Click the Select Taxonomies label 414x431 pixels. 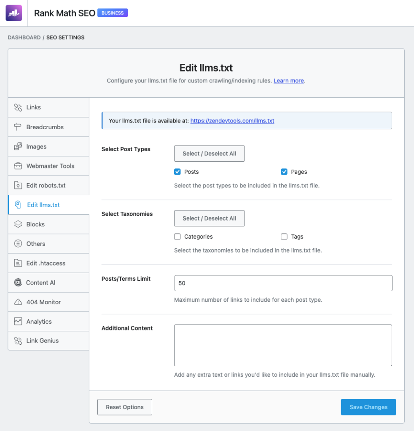tap(127, 214)
